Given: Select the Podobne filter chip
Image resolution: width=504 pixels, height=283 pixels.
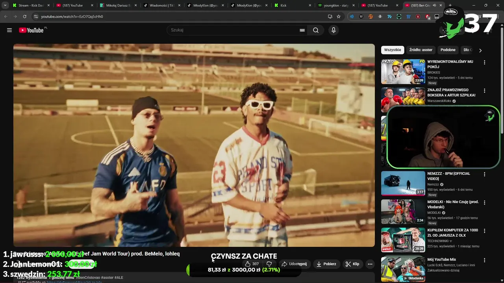Looking at the screenshot, I should [448, 50].
